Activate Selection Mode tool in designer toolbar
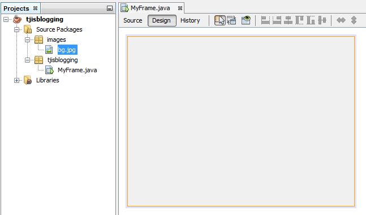This screenshot has width=366, height=215. (x=219, y=20)
